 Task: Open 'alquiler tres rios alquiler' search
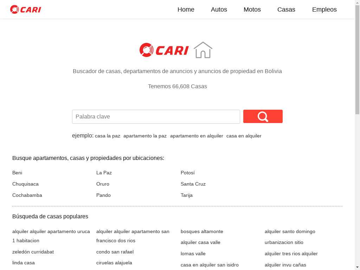(x=291, y=254)
